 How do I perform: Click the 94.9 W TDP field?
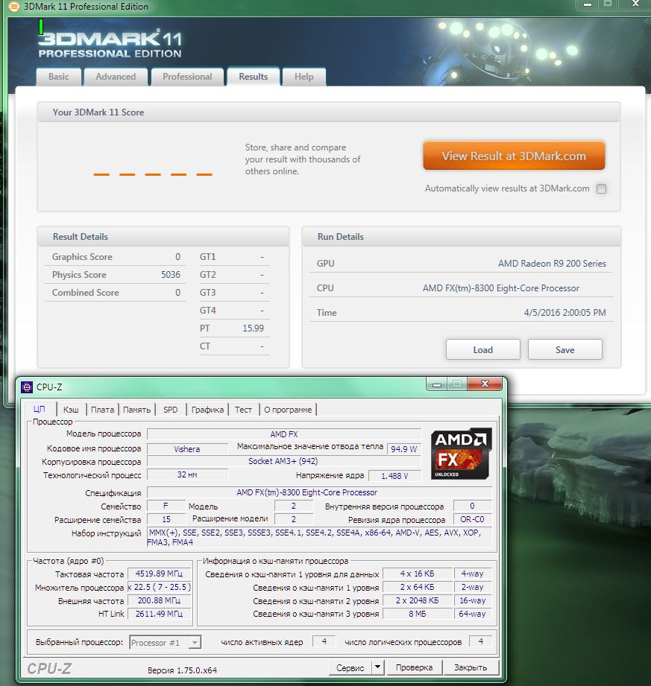(404, 449)
